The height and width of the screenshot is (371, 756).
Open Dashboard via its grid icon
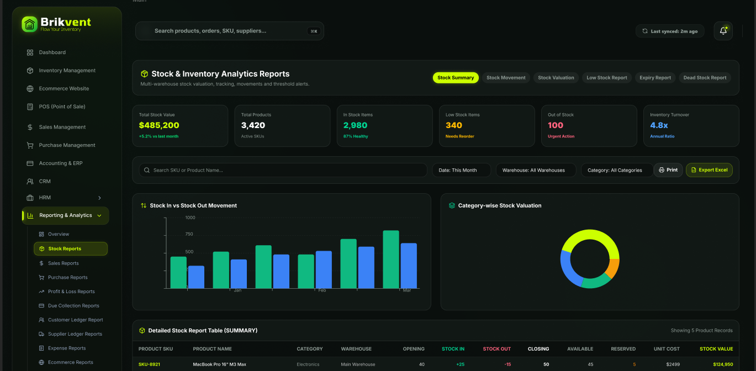30,52
